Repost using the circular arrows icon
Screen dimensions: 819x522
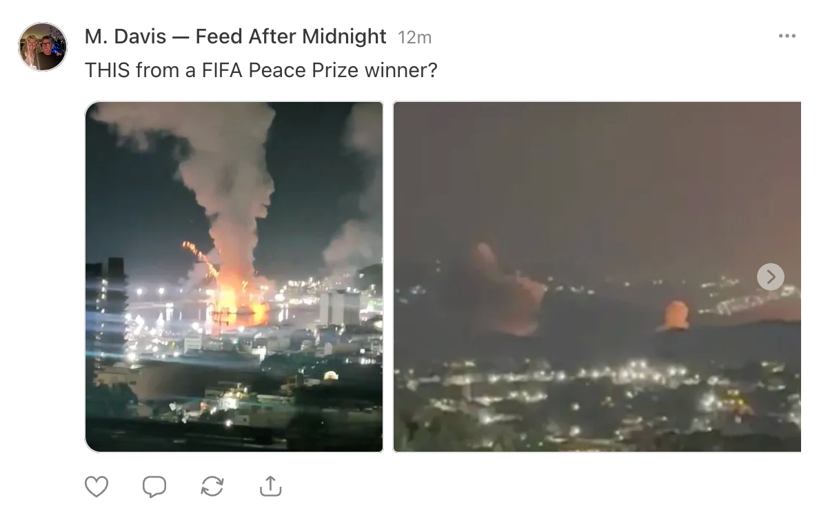212,487
